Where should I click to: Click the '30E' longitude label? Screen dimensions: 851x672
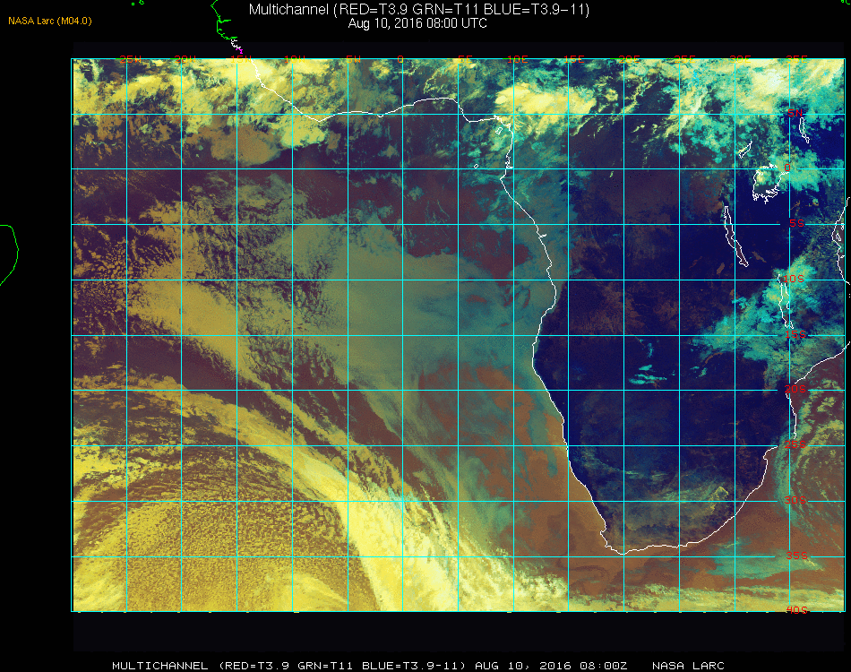pos(740,59)
